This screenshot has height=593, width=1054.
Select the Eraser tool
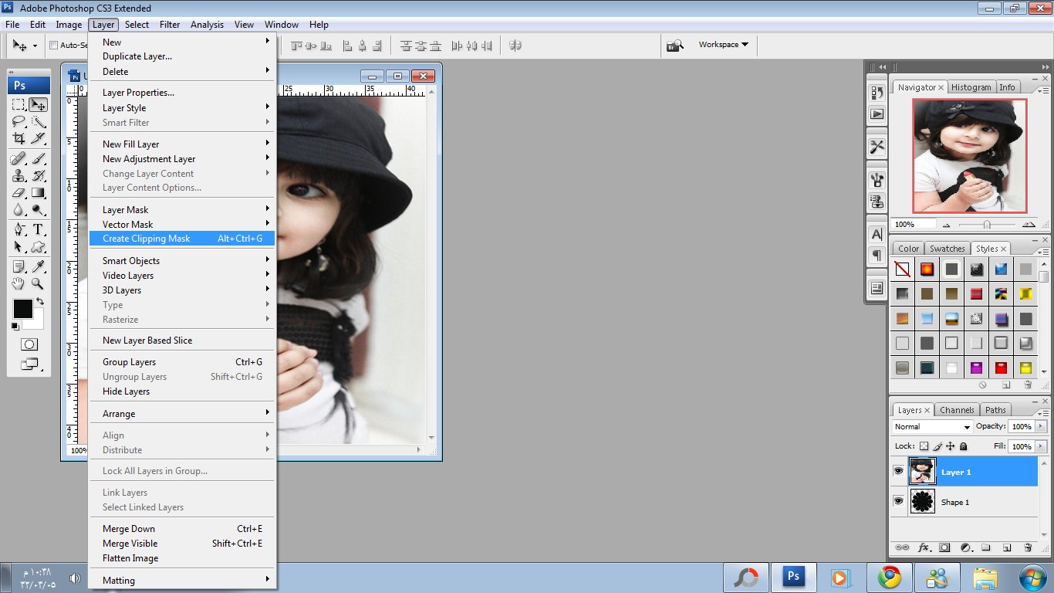19,193
